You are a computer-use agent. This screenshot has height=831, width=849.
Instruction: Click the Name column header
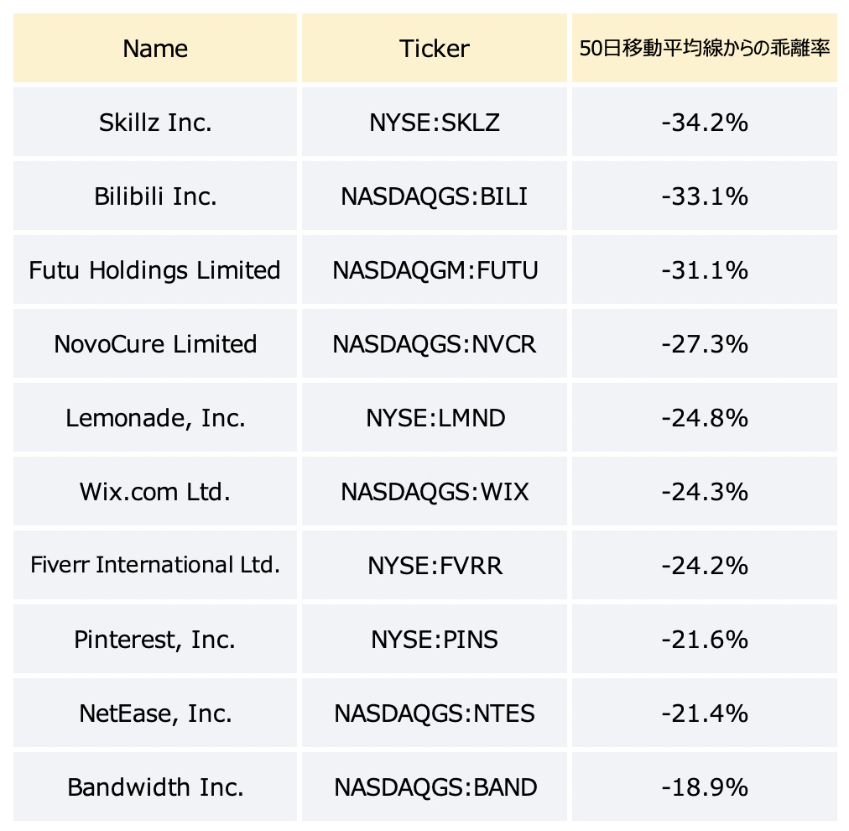coord(155,48)
